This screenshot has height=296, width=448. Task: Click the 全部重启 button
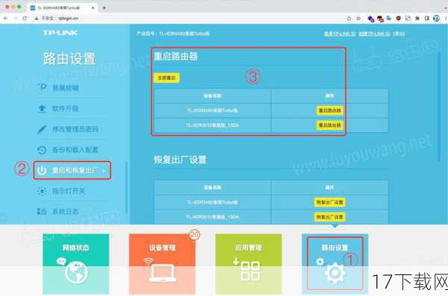(x=167, y=78)
